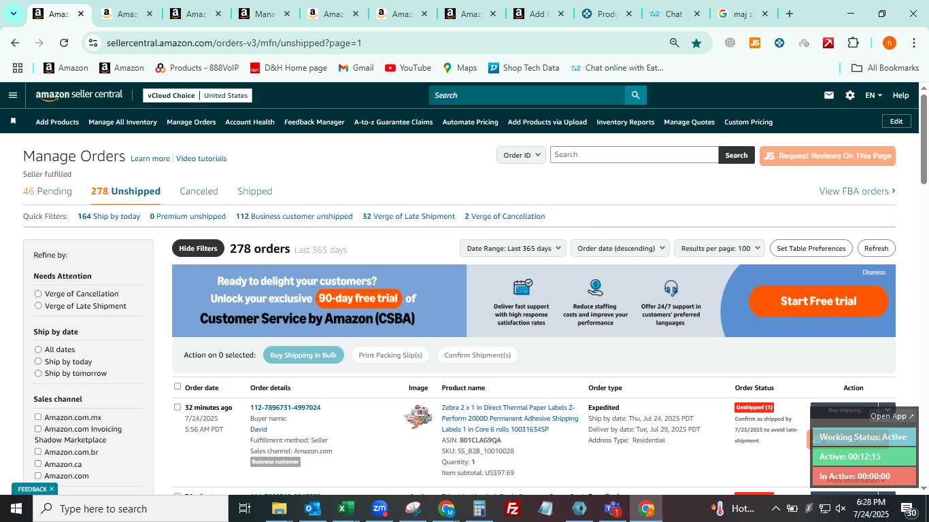Switch to the Pending orders tab
This screenshot has height=522, width=929.
tap(48, 191)
